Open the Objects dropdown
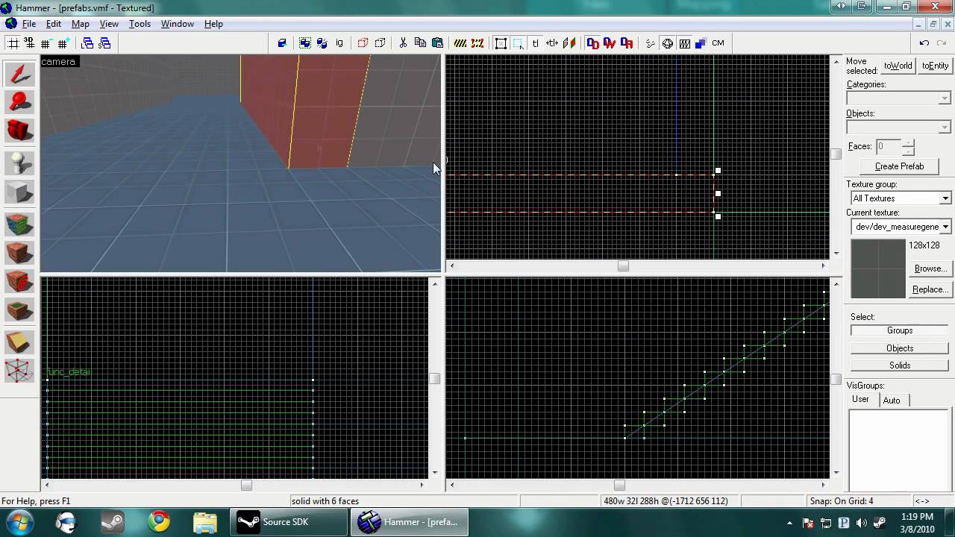 point(898,127)
